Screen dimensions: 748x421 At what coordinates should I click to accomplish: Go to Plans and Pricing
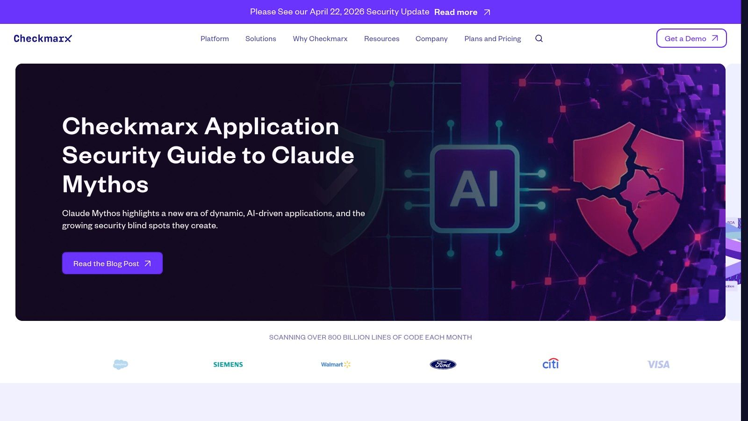(493, 38)
